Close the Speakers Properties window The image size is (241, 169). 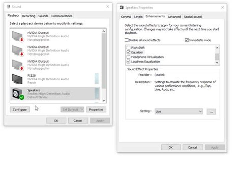tap(222, 7)
